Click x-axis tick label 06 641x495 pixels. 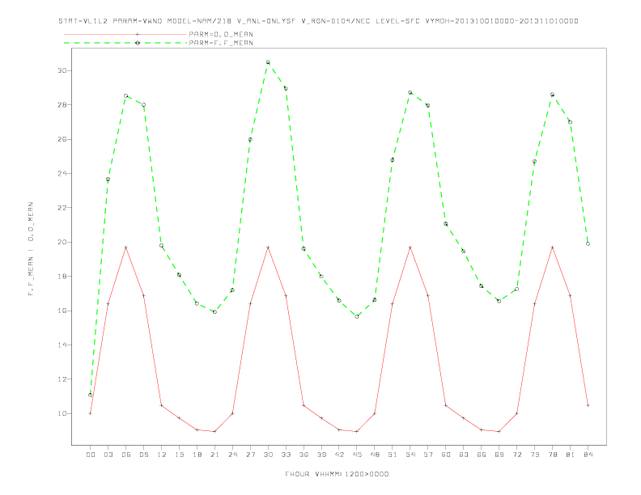(126, 455)
